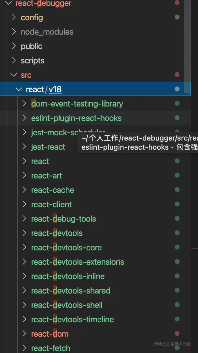
Task: Click status dot beside eslint-plugin-react-hooks
Action: [177, 118]
